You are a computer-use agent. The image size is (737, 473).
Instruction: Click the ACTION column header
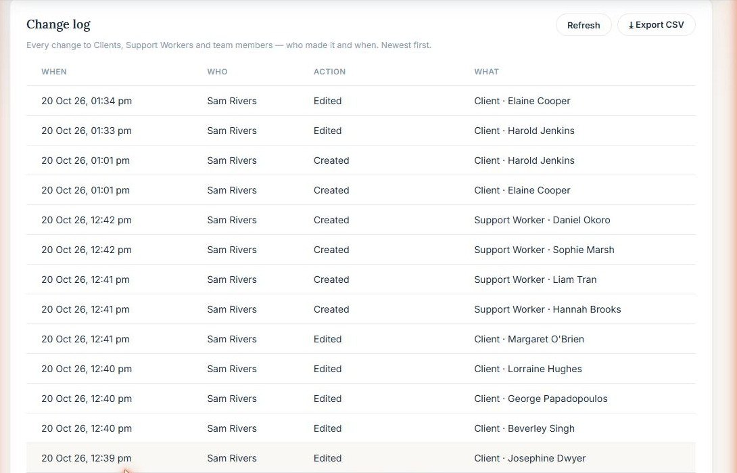point(329,72)
